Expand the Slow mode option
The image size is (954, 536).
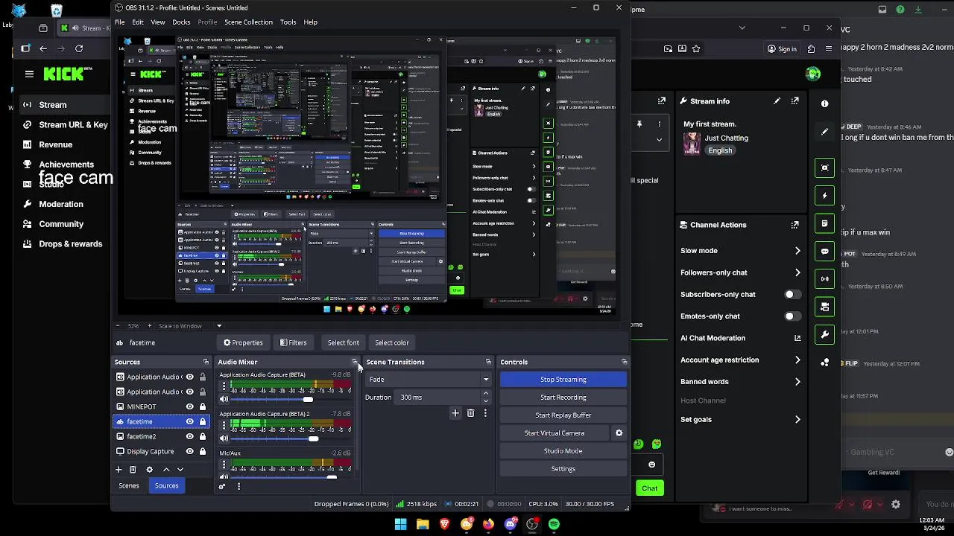pos(797,251)
